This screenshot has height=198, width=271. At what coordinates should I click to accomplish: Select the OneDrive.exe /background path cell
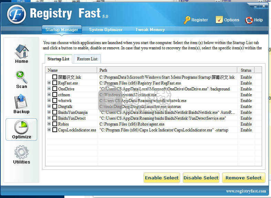tap(168, 89)
